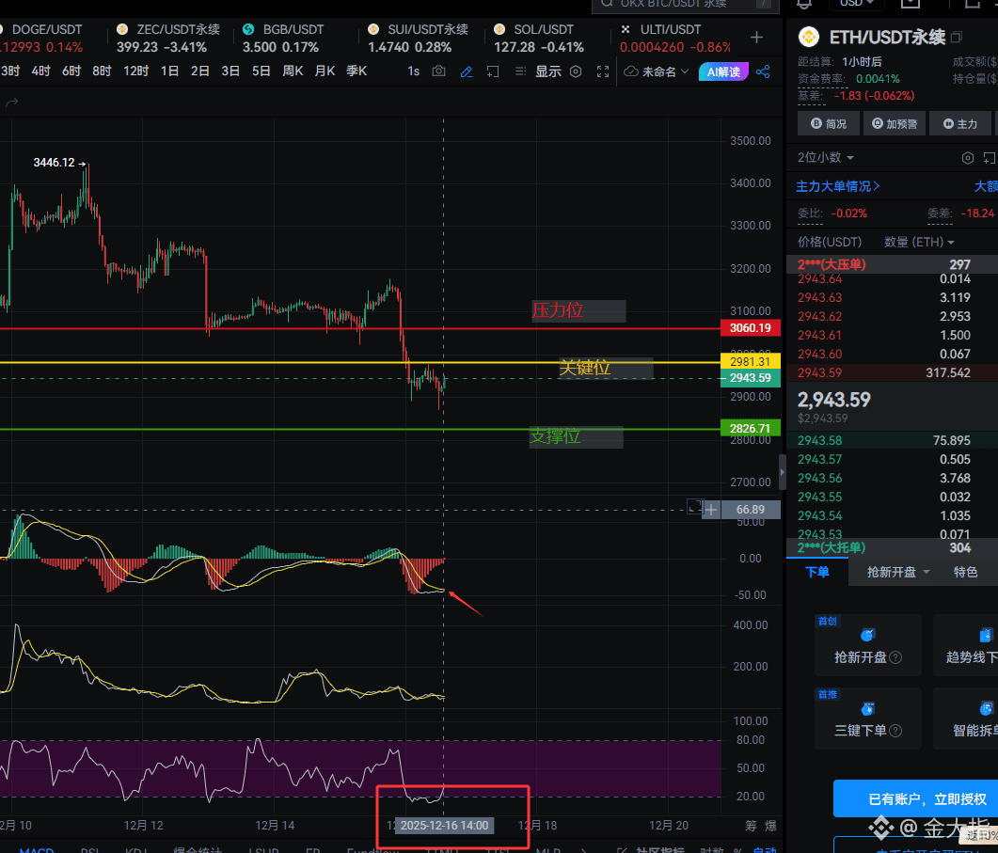This screenshot has height=853, width=998.
Task: Enter fullscreen chart mode
Action: [603, 71]
